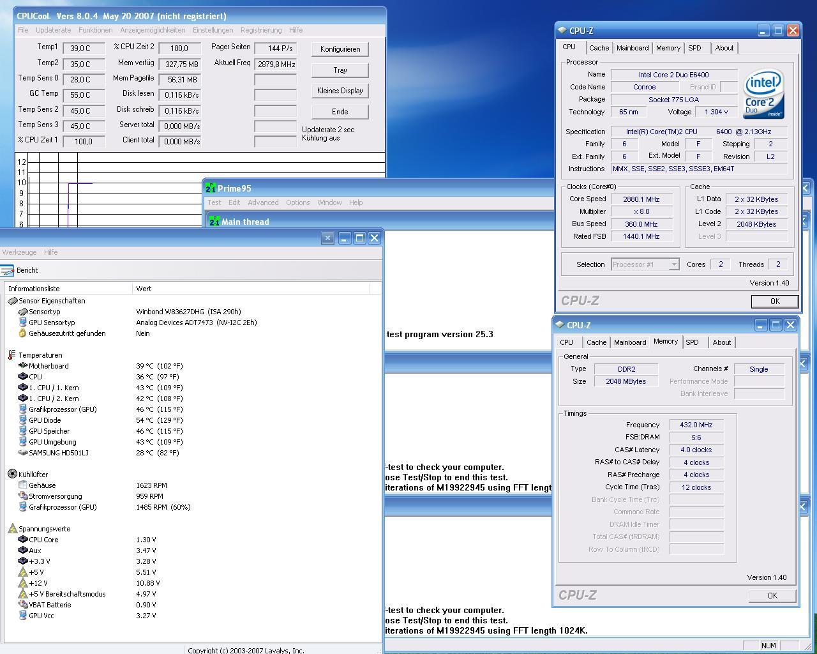
Task: Open the About tab in lower CPU-Z
Action: (x=722, y=342)
